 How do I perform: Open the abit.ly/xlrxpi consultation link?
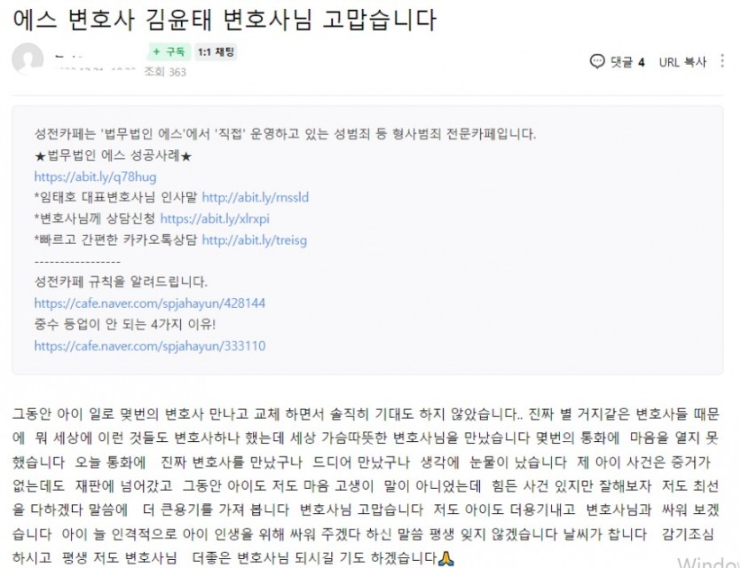click(215, 219)
